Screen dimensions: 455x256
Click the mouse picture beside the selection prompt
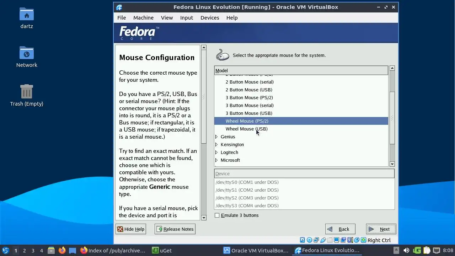[223, 55]
